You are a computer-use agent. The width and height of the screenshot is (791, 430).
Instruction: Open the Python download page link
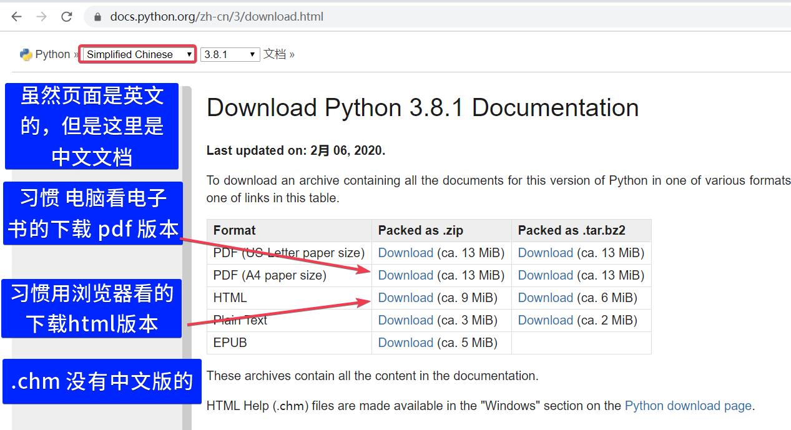[688, 406]
